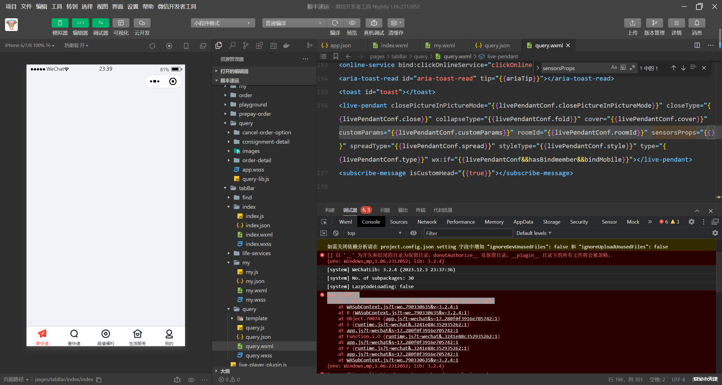
Task: Open the Default levels dropdown
Action: [534, 233]
